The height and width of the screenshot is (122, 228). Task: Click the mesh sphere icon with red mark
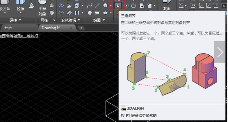pyautogui.click(x=52, y=5)
